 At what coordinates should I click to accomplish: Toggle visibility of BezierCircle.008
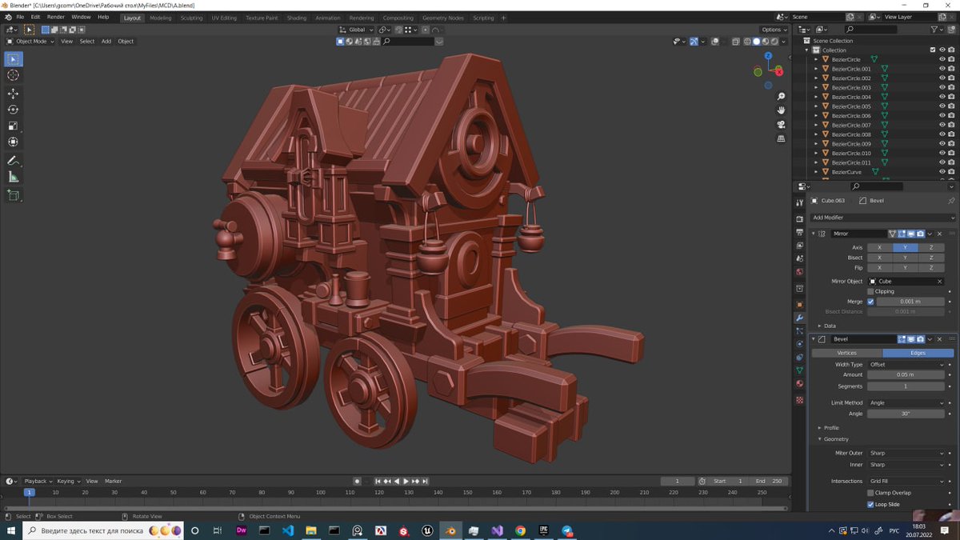[x=942, y=134]
